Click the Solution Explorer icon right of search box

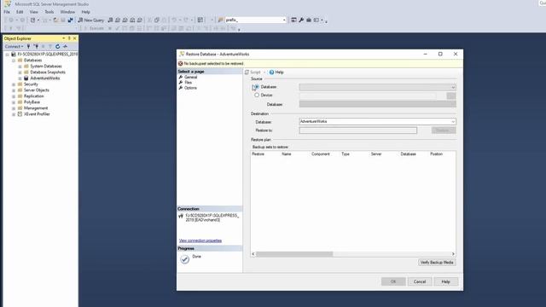click(293, 20)
